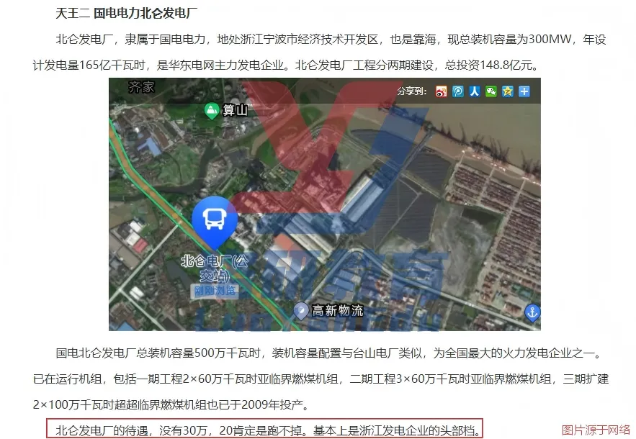Screen dimensions: 636x439
Task: Click the 高新物流 location pin icon
Action: pos(301,311)
